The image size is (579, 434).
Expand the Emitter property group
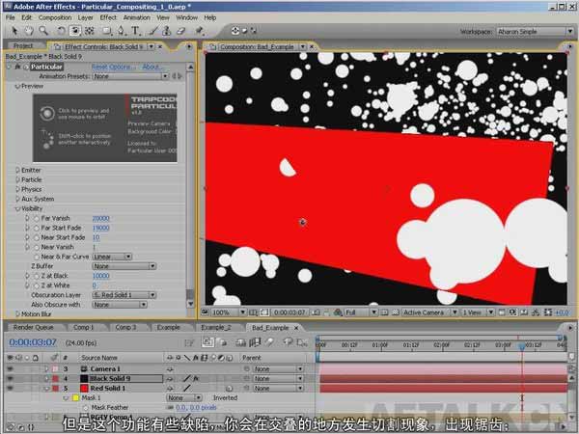point(17,170)
